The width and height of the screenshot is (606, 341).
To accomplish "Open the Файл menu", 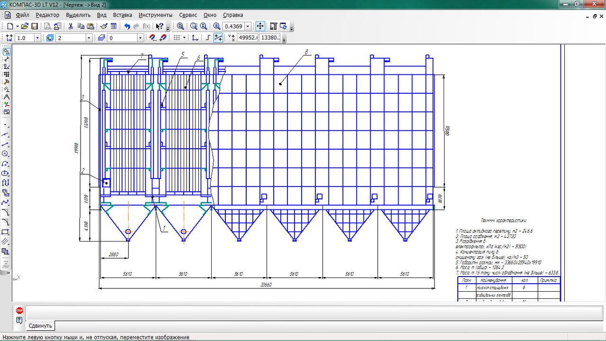I will coord(22,15).
